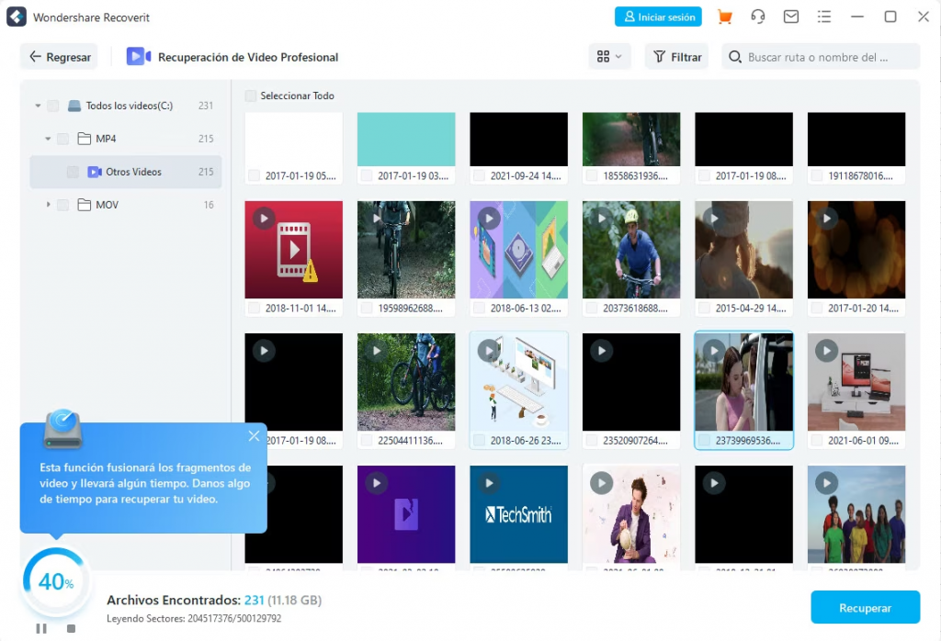This screenshot has height=641, width=941.
Task: Pause the scan in progress
Action: pos(41,628)
